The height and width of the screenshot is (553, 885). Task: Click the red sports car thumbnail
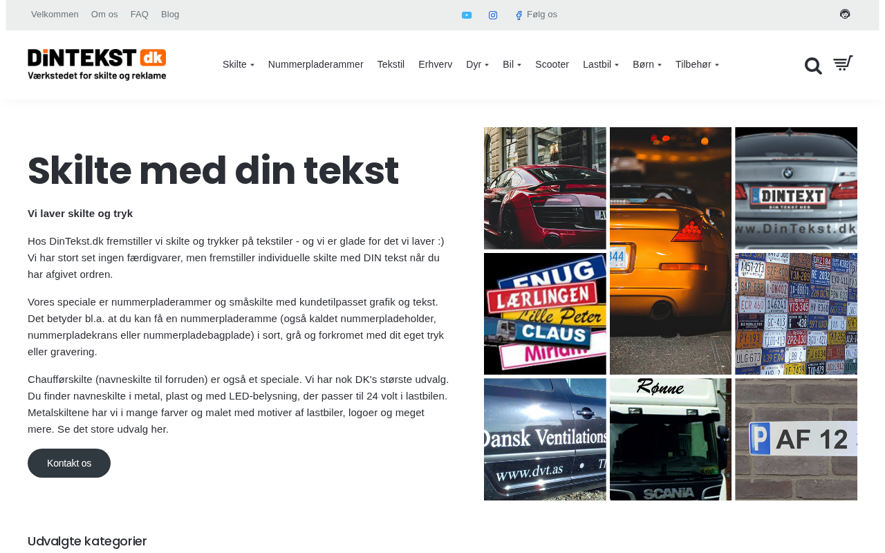pyautogui.click(x=545, y=188)
